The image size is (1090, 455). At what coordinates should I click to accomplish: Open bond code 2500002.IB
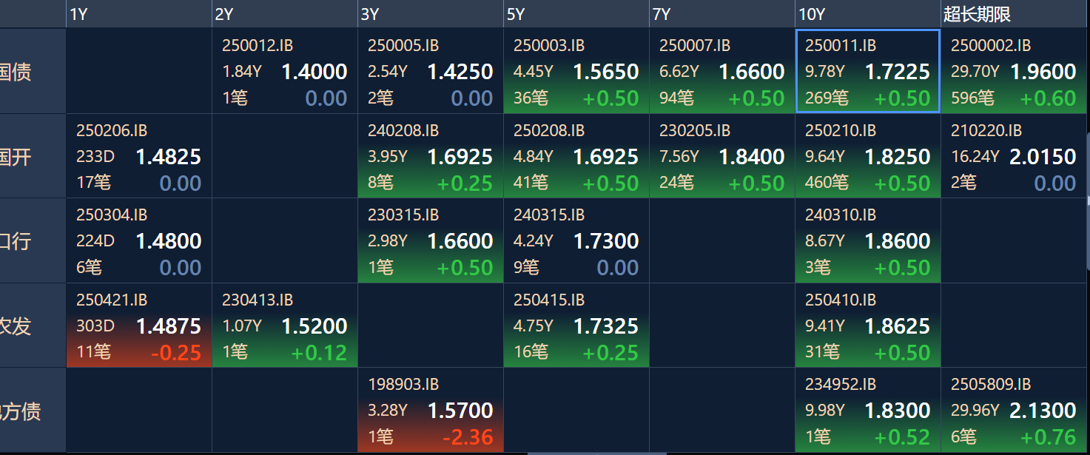coord(991,46)
